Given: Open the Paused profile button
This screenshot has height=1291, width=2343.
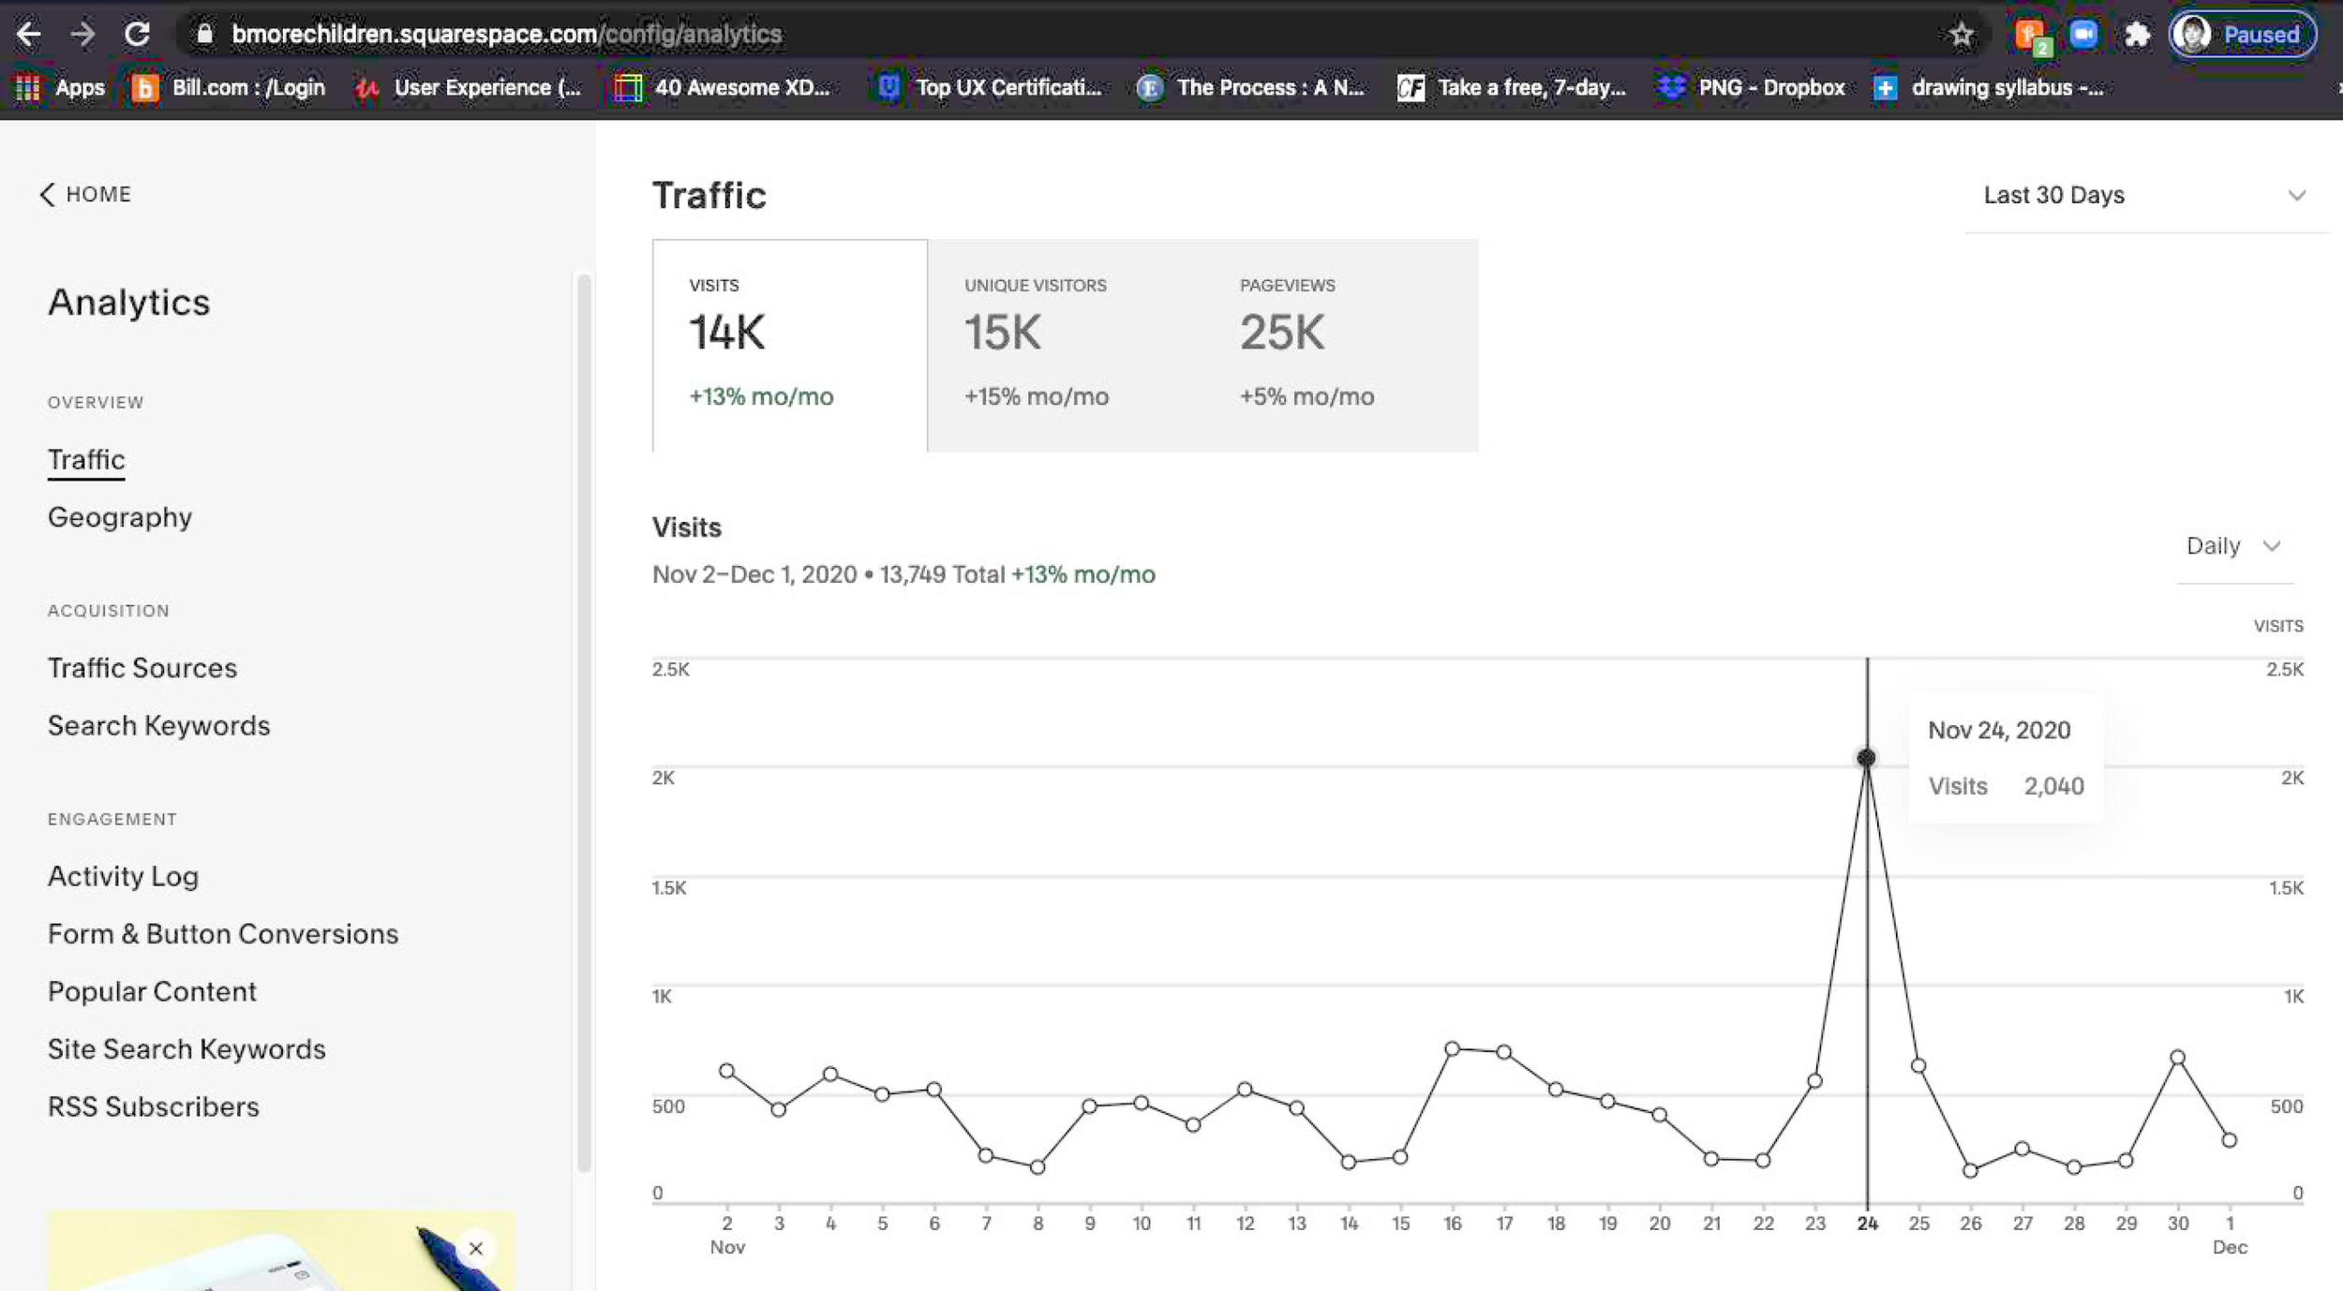Looking at the screenshot, I should (x=2243, y=36).
